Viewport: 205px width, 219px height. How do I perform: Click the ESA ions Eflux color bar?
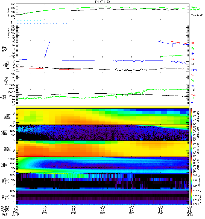tap(191, 132)
